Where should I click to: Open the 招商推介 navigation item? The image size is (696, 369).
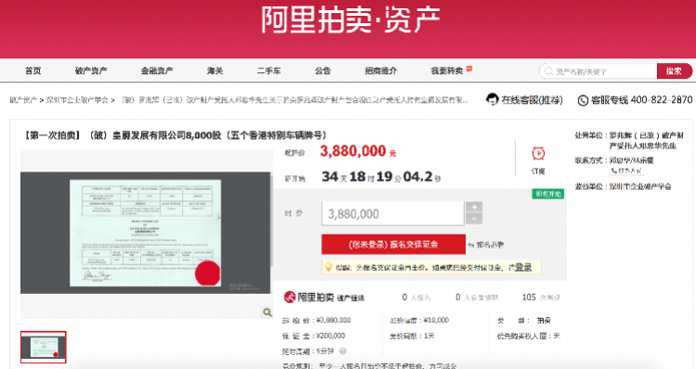(380, 70)
